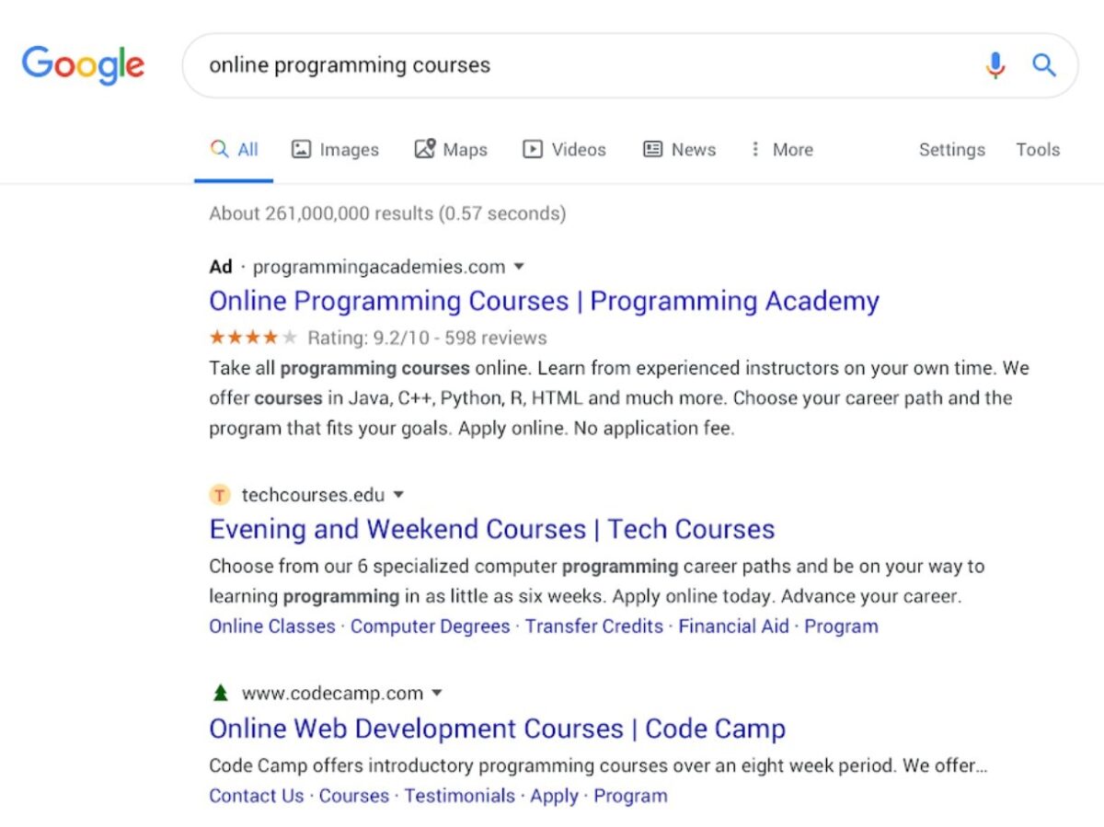Expand dropdown arrow next to www.codecamp.com
The image size is (1104, 827).
coord(437,693)
